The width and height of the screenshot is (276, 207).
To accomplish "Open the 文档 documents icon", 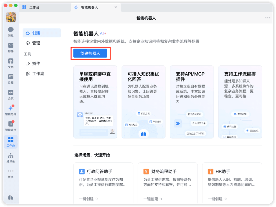I will click(x=10, y=63).
